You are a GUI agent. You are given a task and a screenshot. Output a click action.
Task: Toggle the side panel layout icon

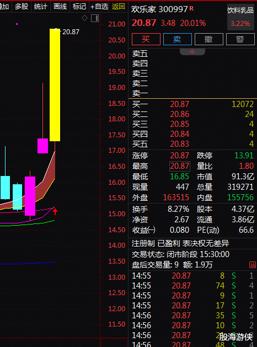95,18
